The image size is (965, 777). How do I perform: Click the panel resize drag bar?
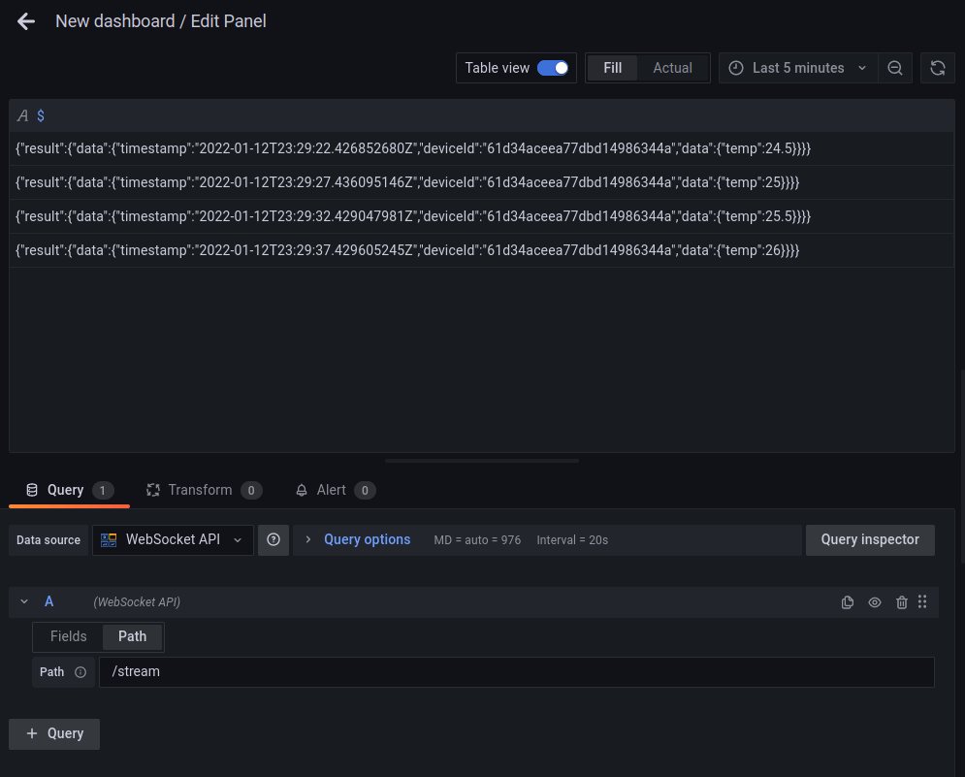coord(482,461)
